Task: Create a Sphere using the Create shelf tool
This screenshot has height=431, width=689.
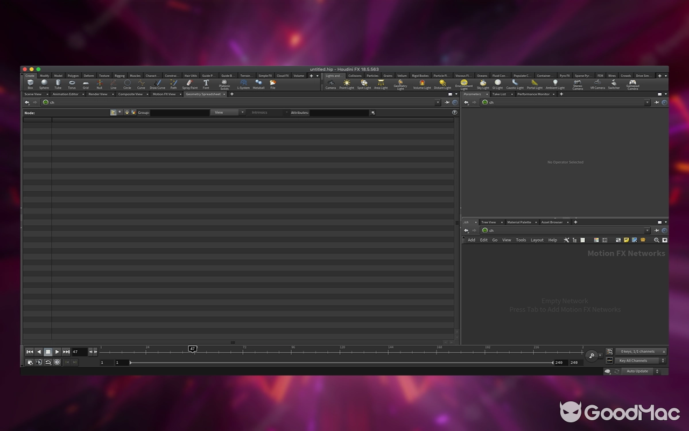Action: point(44,85)
